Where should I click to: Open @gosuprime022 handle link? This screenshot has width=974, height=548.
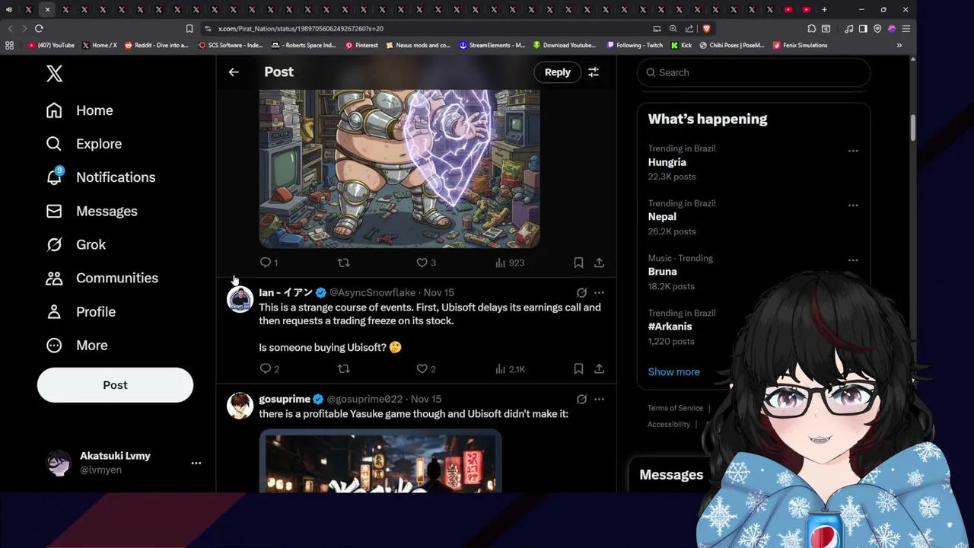click(x=364, y=399)
